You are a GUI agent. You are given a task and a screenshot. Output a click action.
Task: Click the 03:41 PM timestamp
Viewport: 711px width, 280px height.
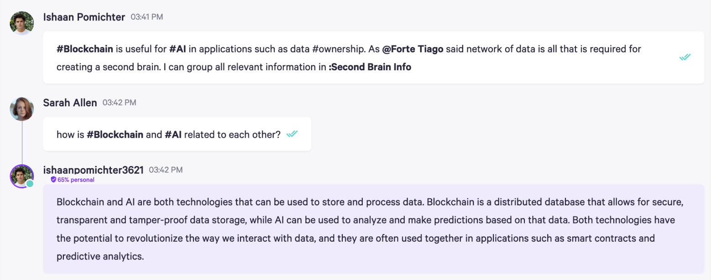tap(146, 17)
